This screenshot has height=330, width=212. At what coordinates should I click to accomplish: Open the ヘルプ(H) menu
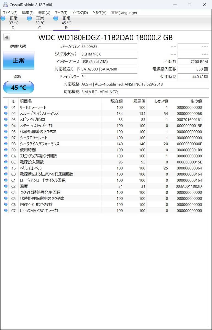click(99, 13)
